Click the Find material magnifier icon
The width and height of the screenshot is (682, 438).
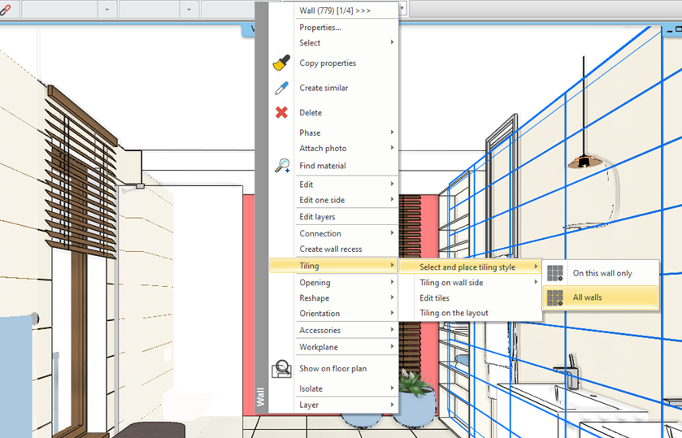click(x=282, y=166)
